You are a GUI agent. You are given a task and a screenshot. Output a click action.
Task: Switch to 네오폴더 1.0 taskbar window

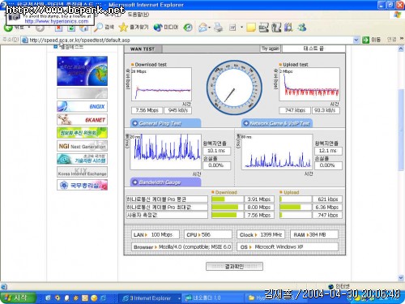coord(213,298)
